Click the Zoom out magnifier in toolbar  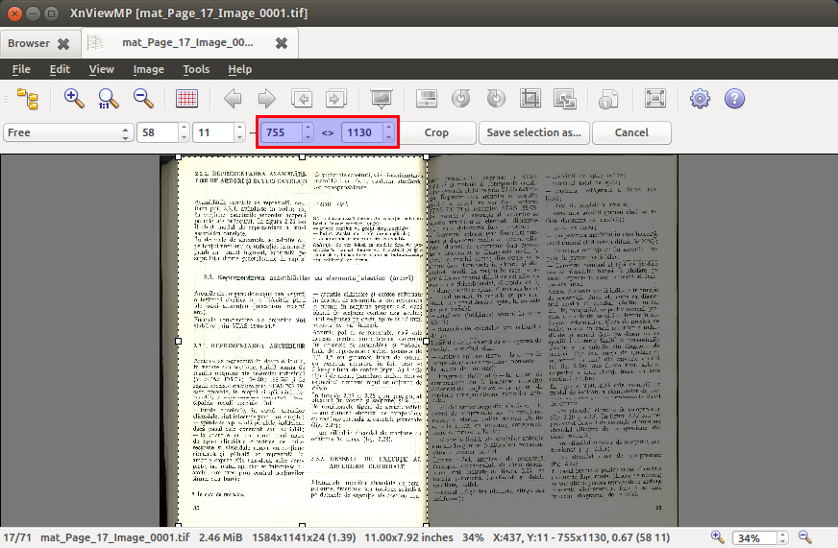pyautogui.click(x=143, y=99)
